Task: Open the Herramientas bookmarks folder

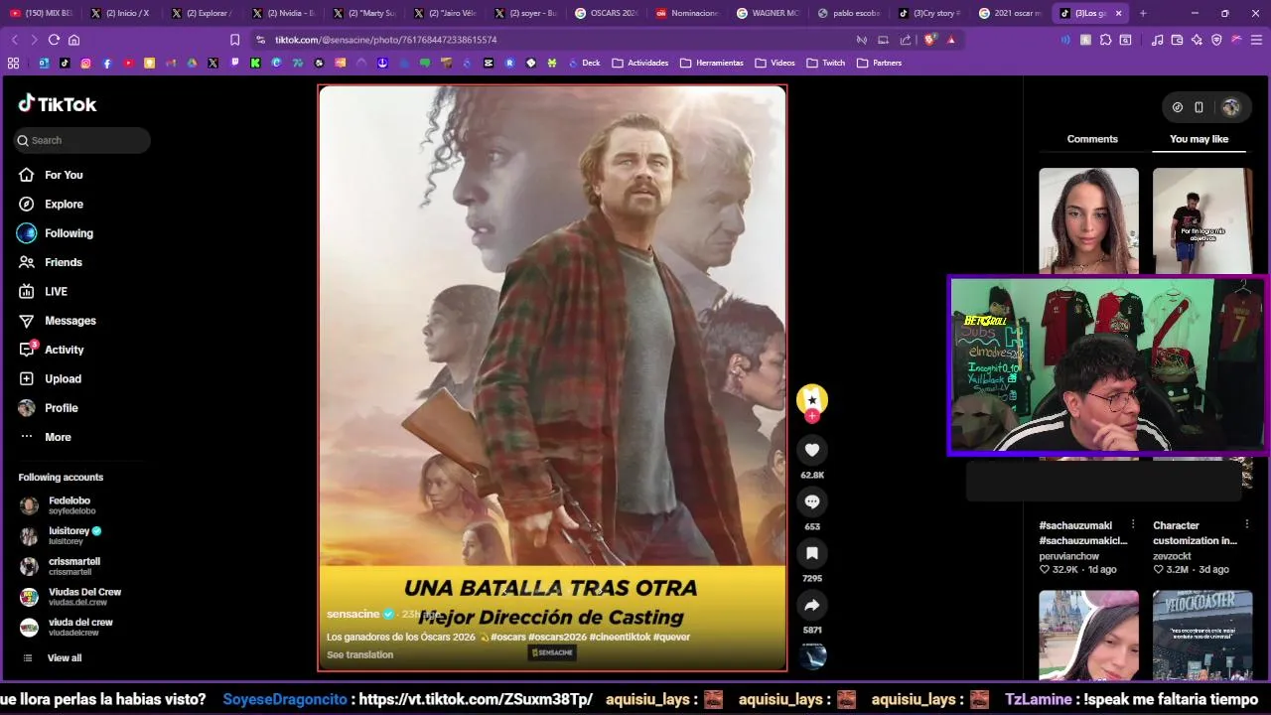Action: tap(711, 63)
